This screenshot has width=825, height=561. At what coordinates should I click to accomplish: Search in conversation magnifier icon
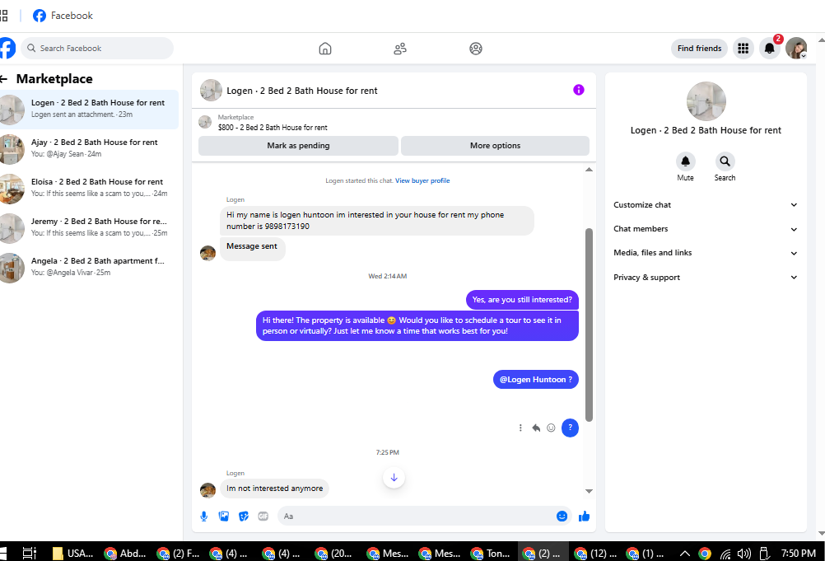pyautogui.click(x=725, y=161)
